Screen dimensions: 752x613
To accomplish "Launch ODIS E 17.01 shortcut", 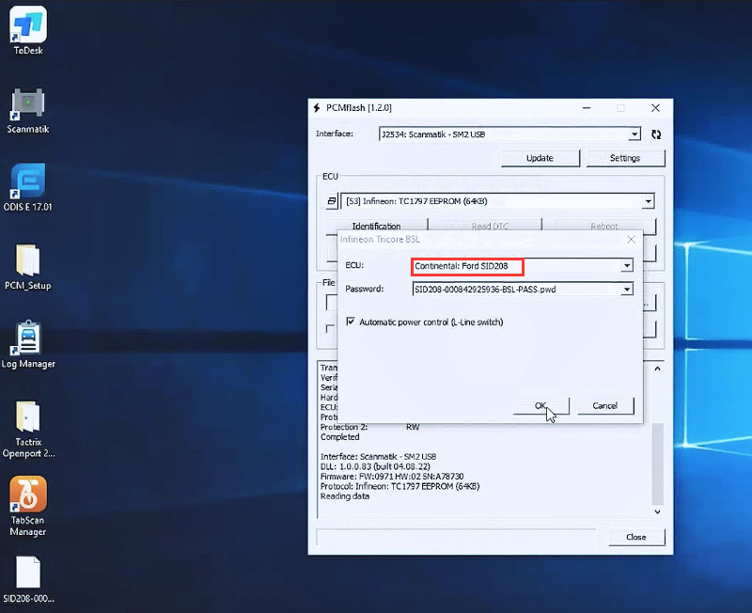I will tap(28, 183).
